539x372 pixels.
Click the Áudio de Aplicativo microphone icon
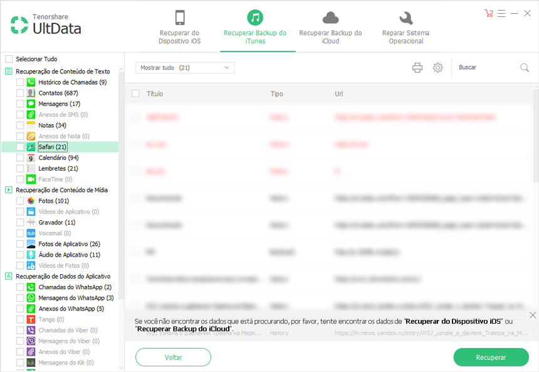[31, 255]
